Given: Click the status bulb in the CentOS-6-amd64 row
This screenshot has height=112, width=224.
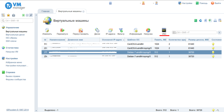Looking at the screenshot, I should click(213, 44).
